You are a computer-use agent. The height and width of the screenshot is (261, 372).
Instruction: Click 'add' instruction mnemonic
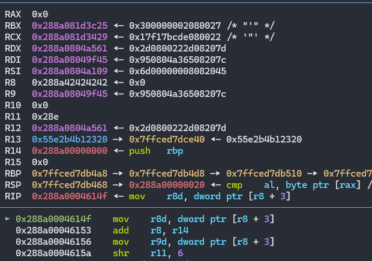[121, 230]
